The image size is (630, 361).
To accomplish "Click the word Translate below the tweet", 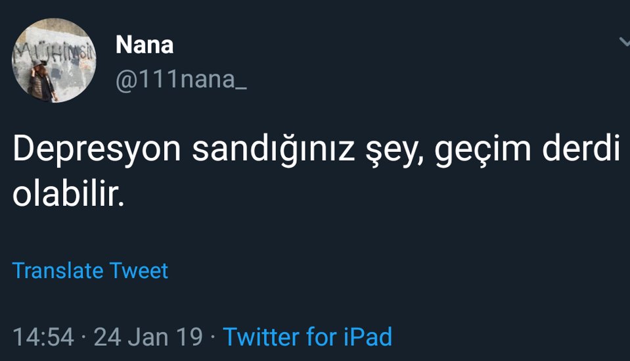I will point(58,270).
